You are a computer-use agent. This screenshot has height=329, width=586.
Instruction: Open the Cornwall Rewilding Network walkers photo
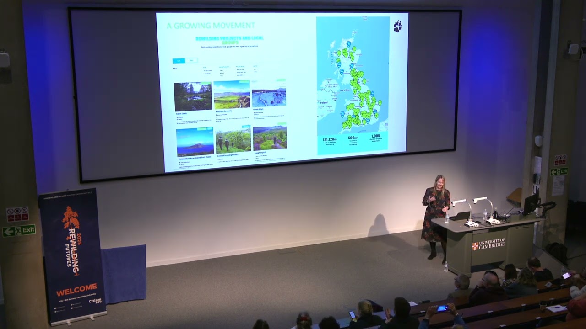click(x=233, y=139)
